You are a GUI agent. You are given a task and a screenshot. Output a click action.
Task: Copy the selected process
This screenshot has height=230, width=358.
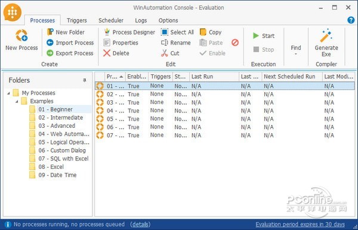click(x=211, y=32)
